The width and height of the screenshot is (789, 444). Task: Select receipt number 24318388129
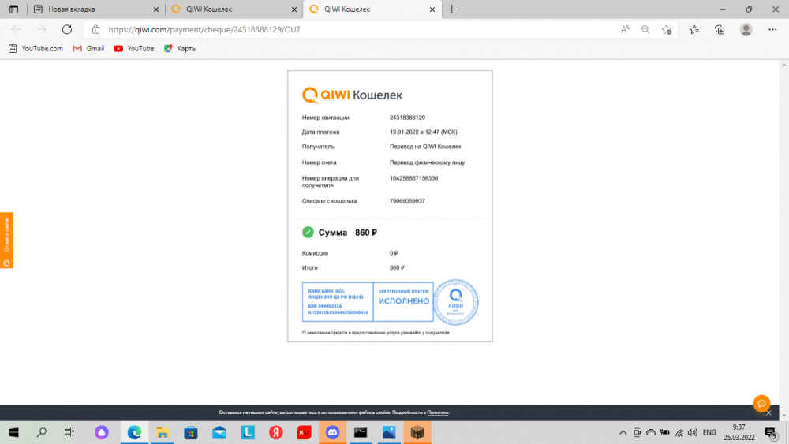tap(408, 118)
